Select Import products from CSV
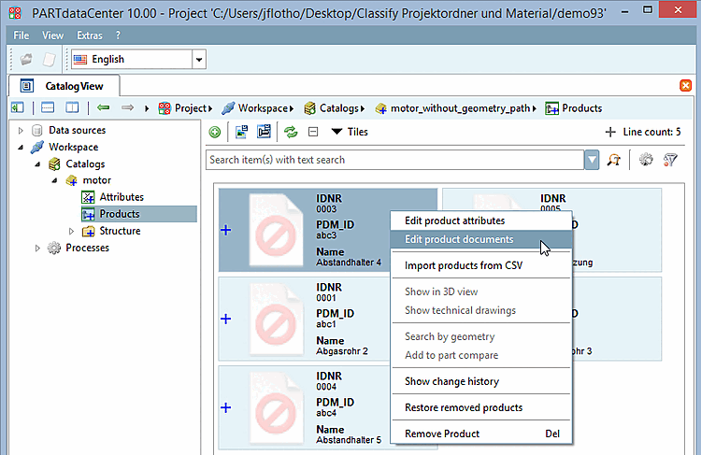The image size is (701, 455). click(463, 266)
